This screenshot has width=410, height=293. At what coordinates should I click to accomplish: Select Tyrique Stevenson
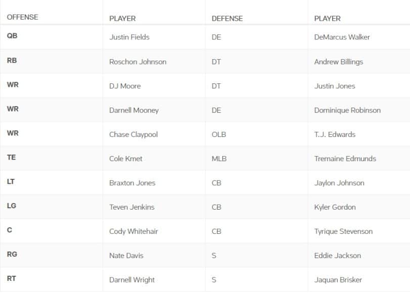343,231
